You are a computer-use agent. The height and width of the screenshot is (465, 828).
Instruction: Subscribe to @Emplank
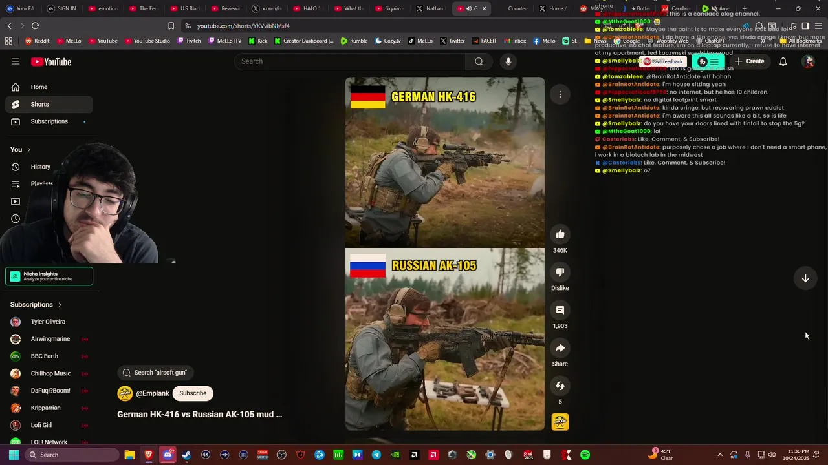193,393
